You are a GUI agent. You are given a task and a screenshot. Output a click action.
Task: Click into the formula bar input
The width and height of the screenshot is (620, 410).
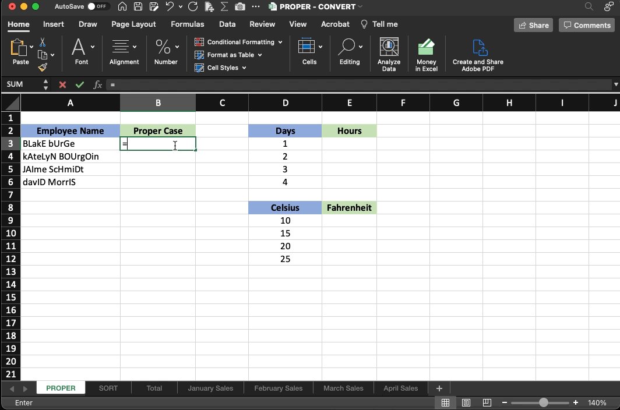pyautogui.click(x=358, y=84)
